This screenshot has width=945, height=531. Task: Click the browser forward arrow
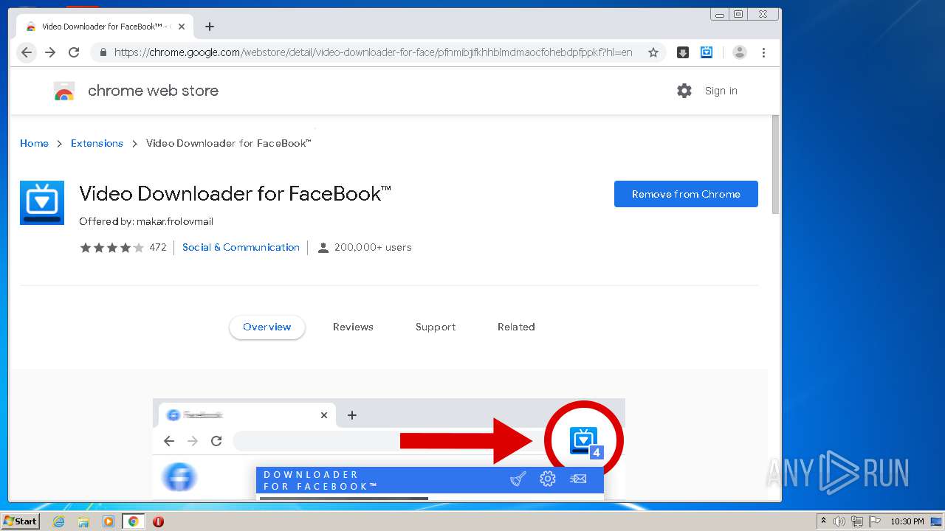tap(50, 52)
